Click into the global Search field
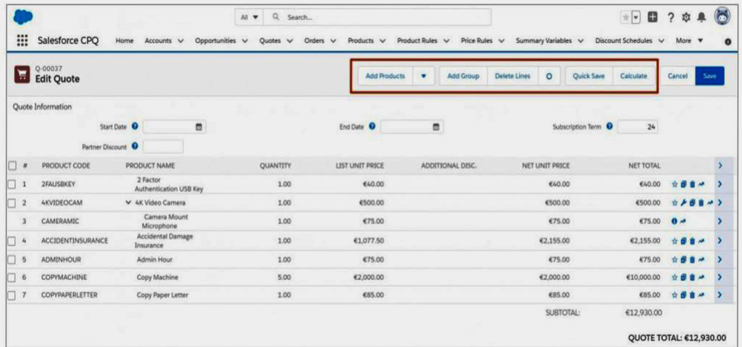Screen dimensions: 742x347 [x=377, y=17]
